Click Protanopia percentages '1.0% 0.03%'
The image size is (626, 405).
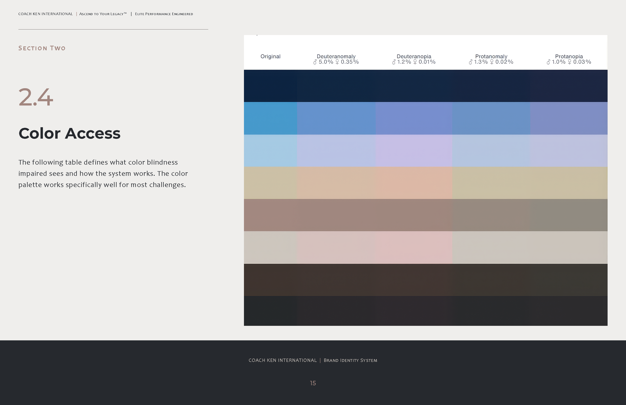[569, 62]
